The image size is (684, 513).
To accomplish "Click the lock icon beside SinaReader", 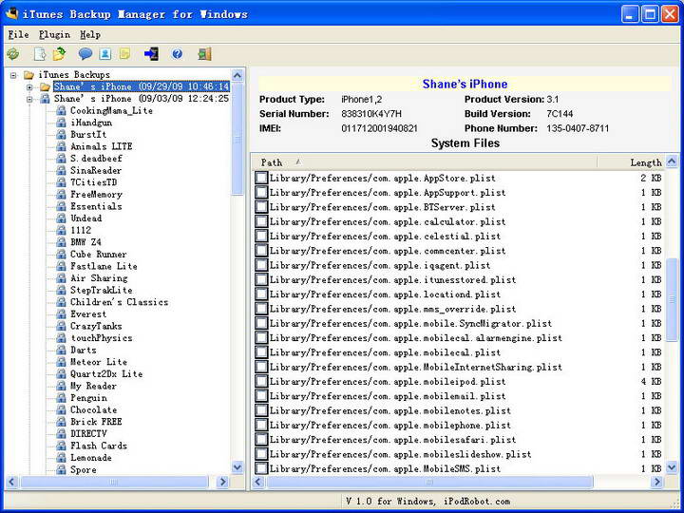I will [62, 171].
